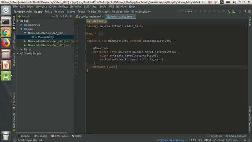Image resolution: width=252 pixels, height=142 pixels.
Task: Open the File menu
Action: 15,7
